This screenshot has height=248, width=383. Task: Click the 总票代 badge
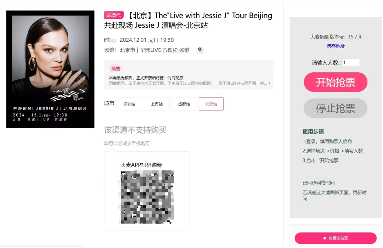tap(114, 15)
